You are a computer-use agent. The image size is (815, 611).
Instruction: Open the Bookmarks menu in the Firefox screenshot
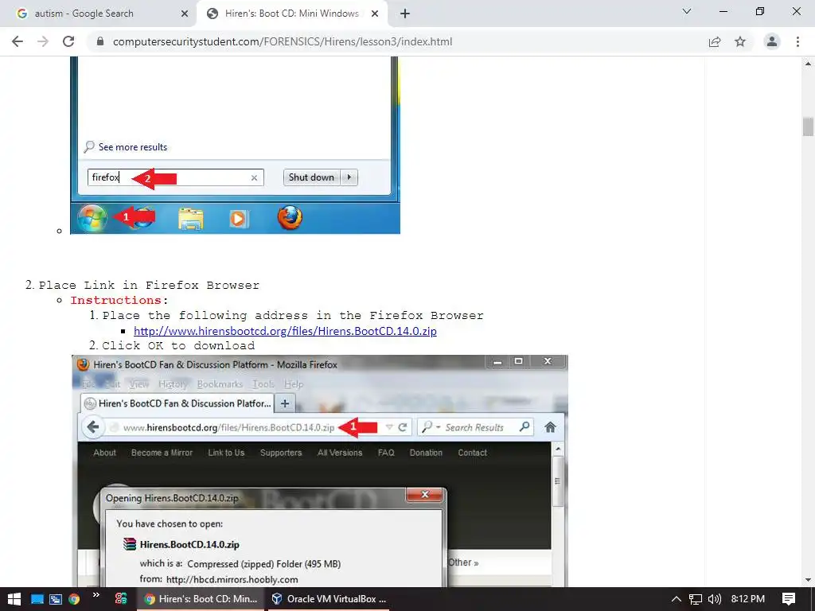tap(220, 384)
